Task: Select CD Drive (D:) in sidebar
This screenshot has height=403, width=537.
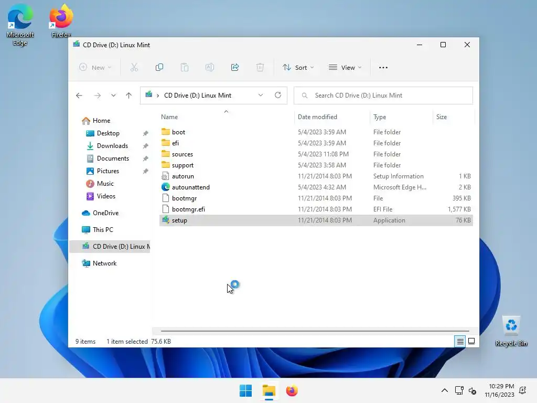Action: pyautogui.click(x=110, y=247)
